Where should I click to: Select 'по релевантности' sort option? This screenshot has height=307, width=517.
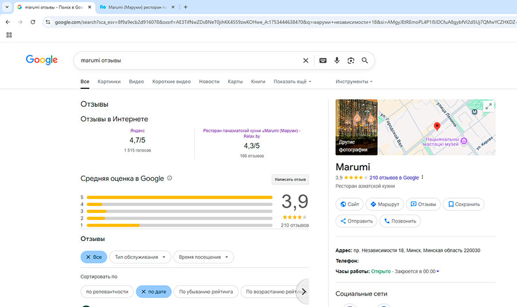(107, 292)
